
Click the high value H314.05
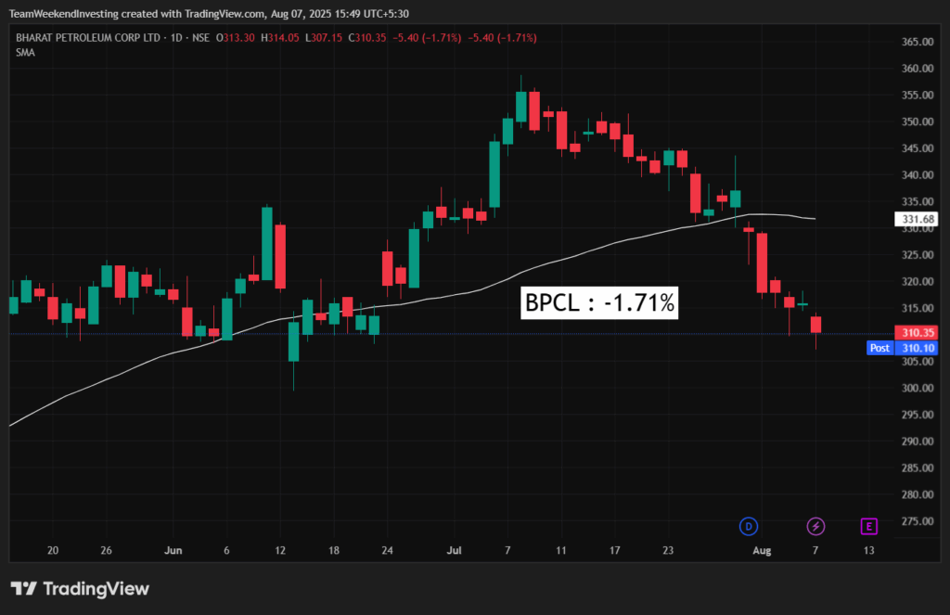tap(280, 37)
